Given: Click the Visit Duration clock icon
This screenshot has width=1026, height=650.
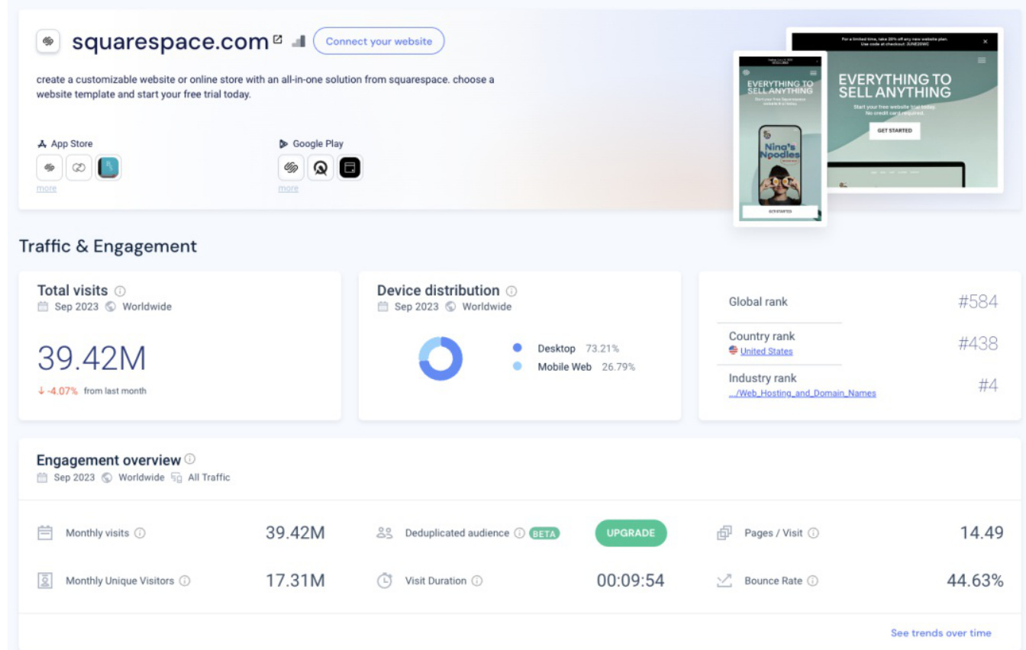Looking at the screenshot, I should tap(385, 581).
